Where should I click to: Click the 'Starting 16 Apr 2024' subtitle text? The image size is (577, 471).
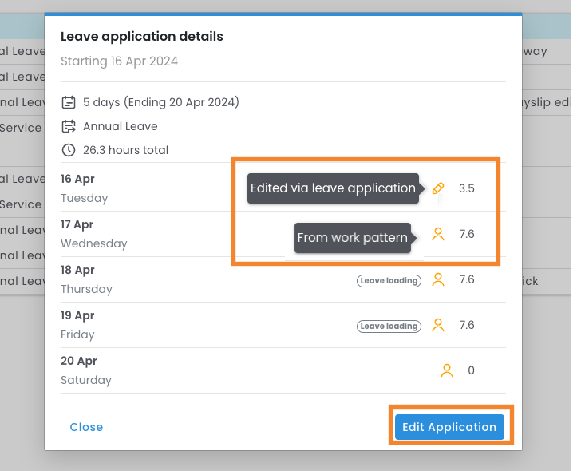pyautogui.click(x=119, y=61)
